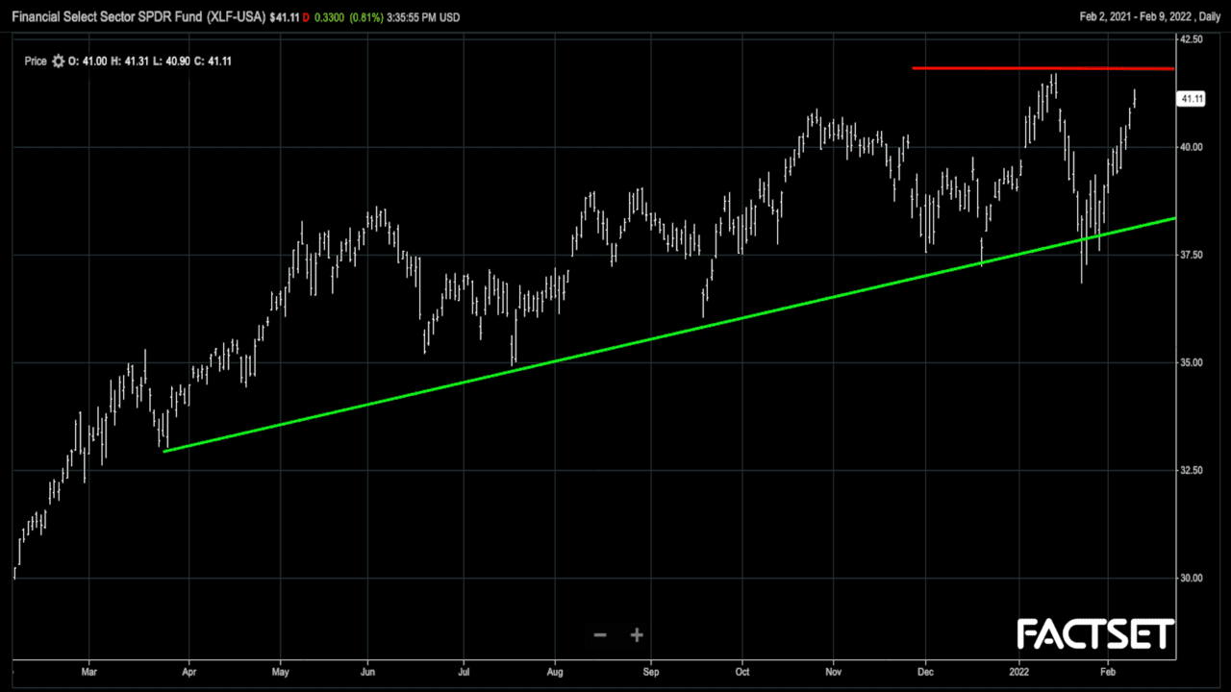The image size is (1231, 692).
Task: Select the XLF-USA ticker symbol
Action: point(237,18)
